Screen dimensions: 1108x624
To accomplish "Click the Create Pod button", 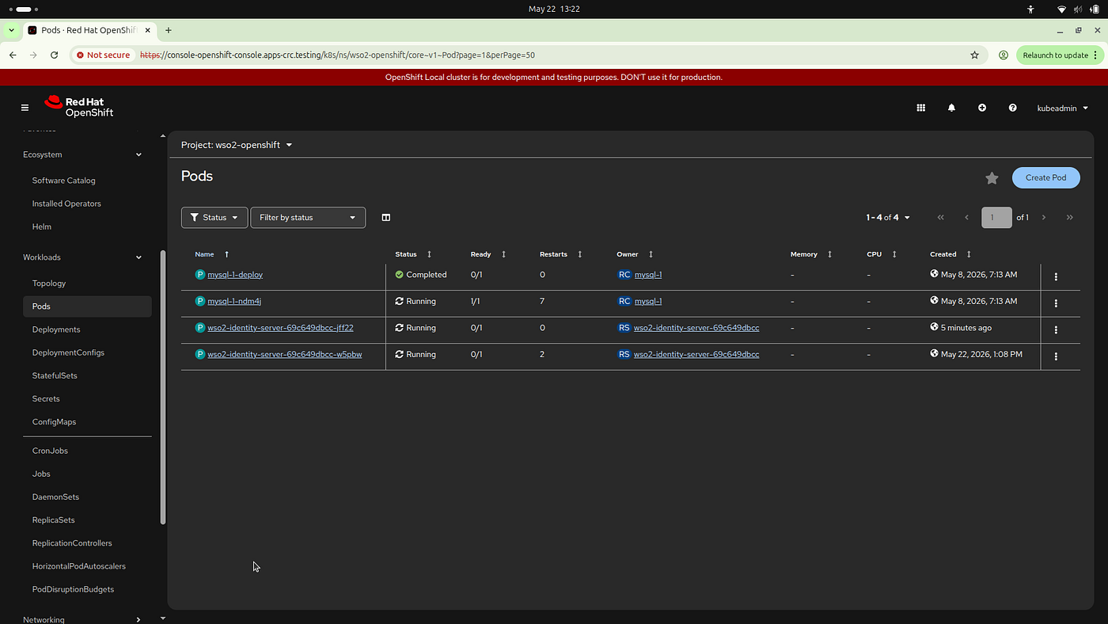I will point(1045,177).
